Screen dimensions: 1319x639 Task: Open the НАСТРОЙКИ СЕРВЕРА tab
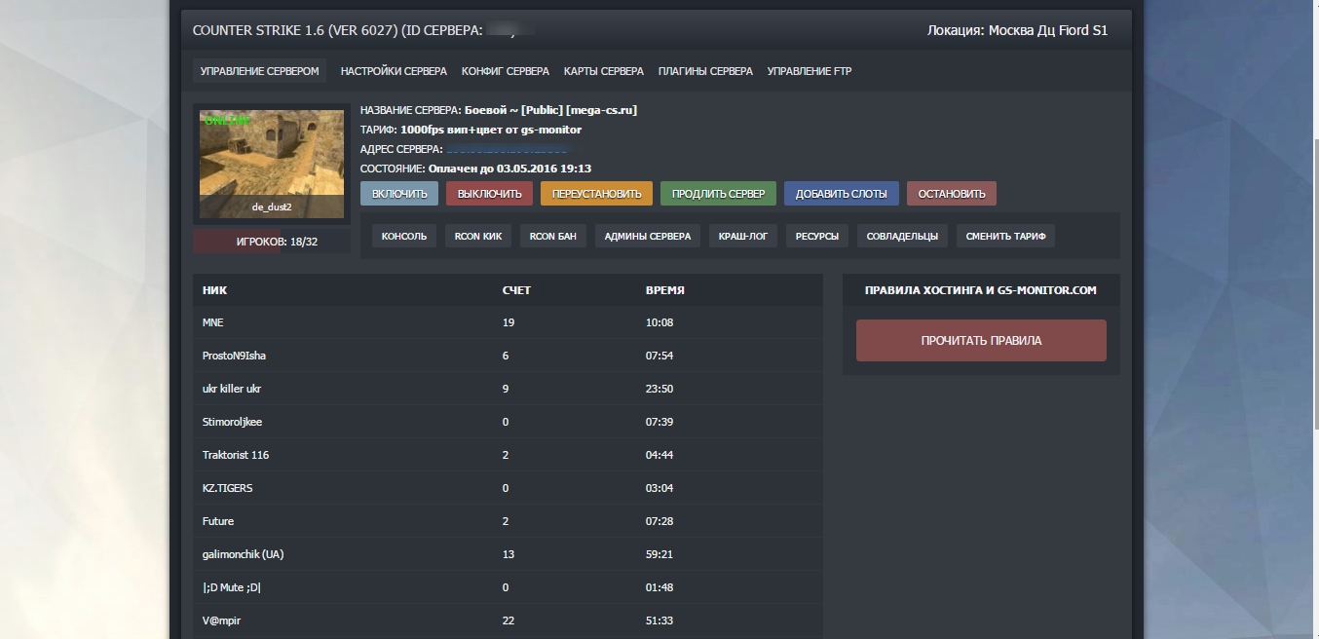click(394, 71)
